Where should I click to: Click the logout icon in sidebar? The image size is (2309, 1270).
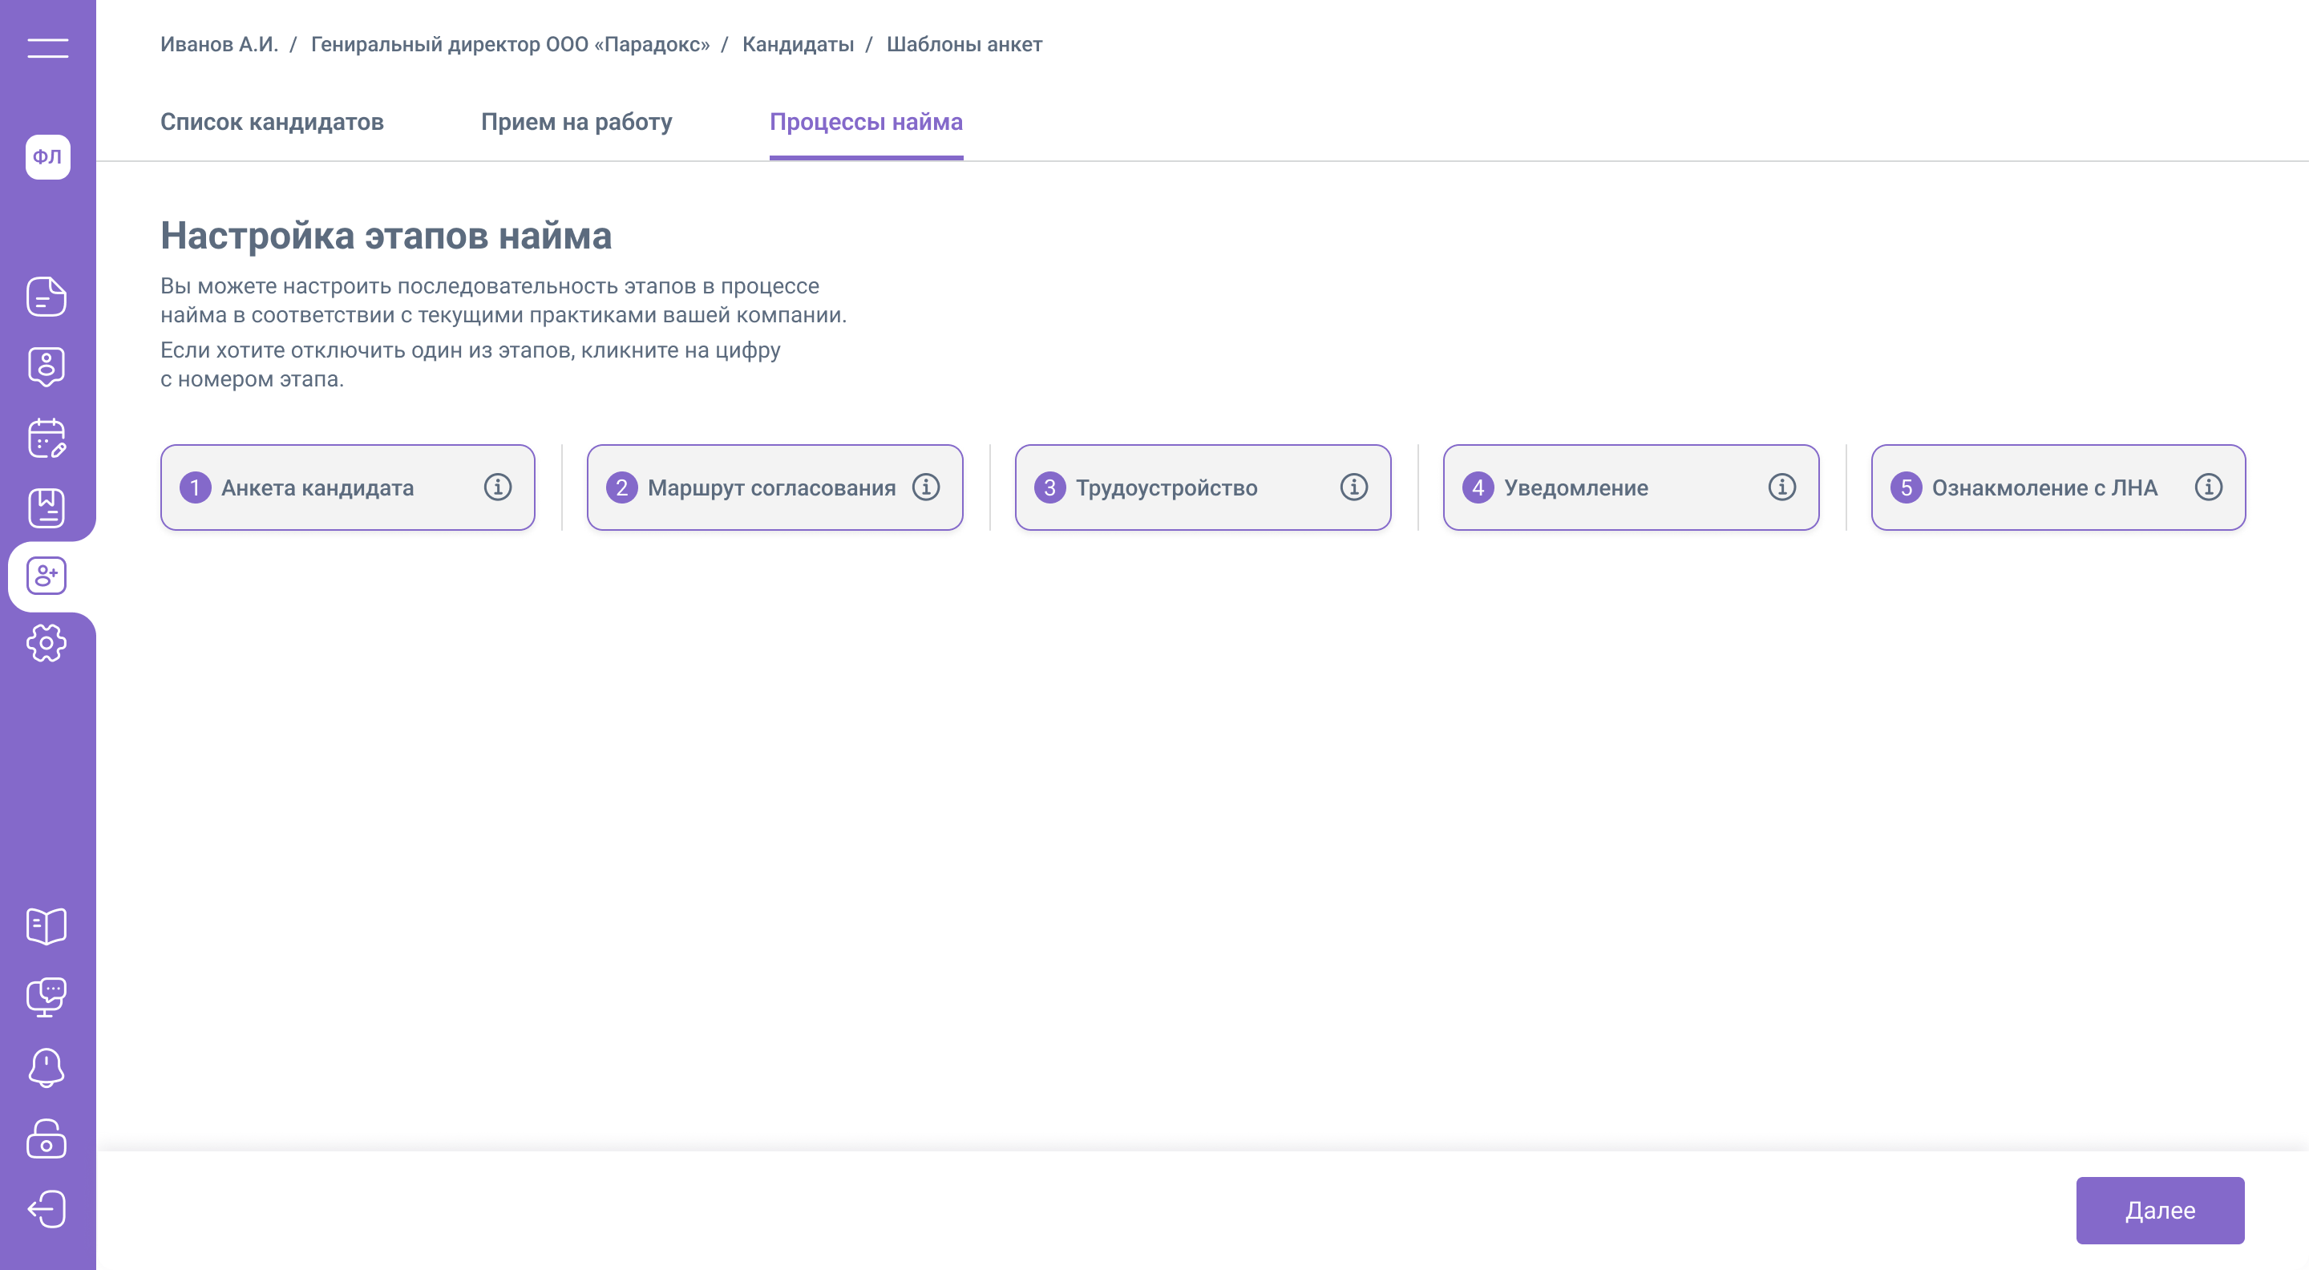pyautogui.click(x=47, y=1209)
